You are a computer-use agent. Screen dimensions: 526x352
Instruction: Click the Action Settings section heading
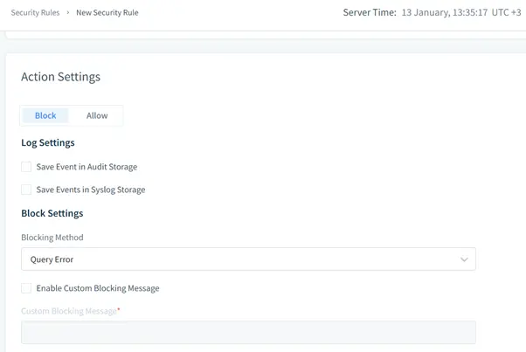coord(60,77)
